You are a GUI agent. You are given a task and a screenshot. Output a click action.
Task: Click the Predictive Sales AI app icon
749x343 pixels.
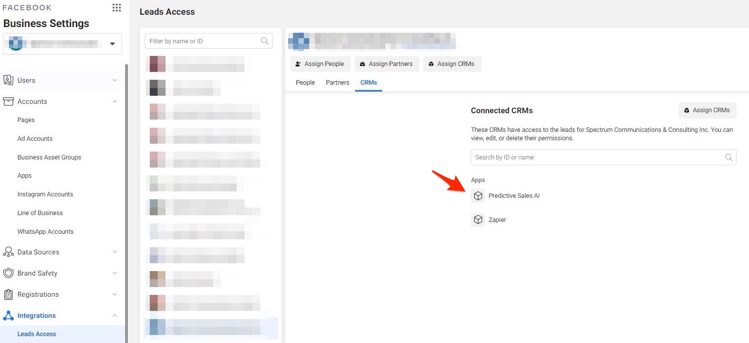click(478, 196)
